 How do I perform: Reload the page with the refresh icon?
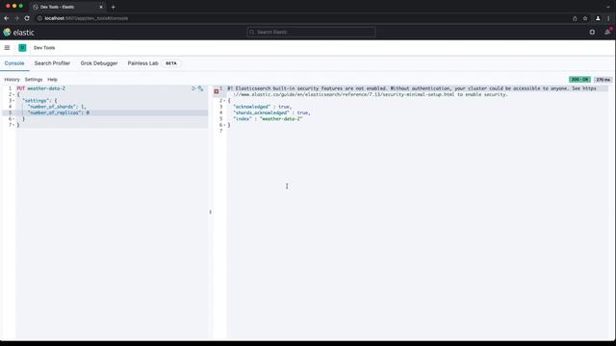click(27, 18)
